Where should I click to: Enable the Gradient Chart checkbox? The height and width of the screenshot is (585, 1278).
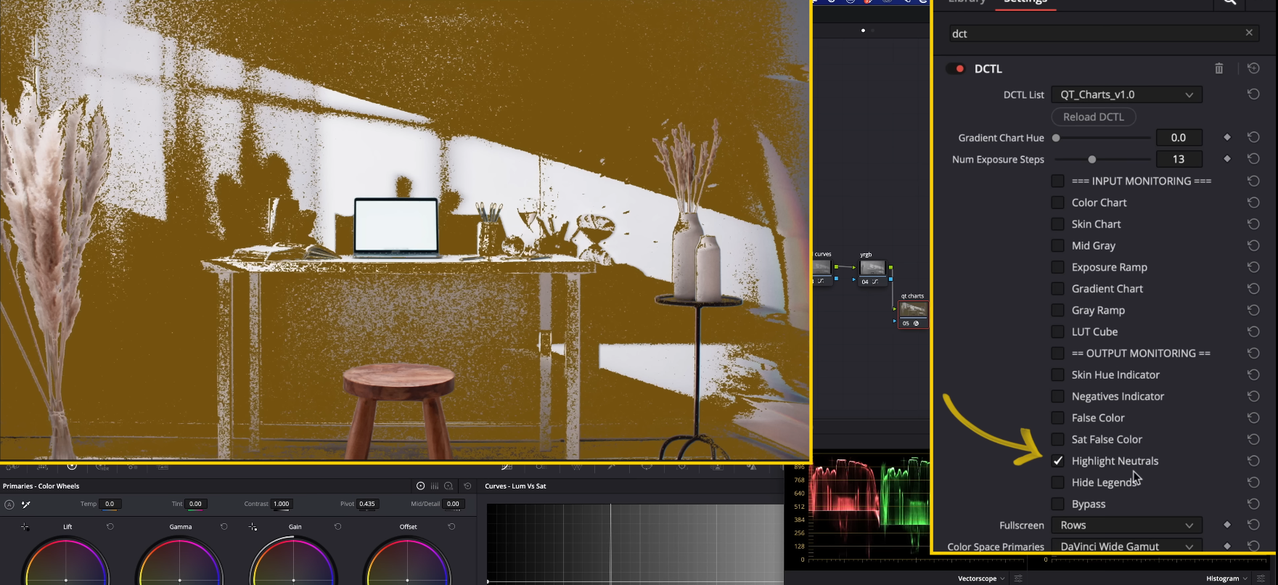pos(1058,288)
